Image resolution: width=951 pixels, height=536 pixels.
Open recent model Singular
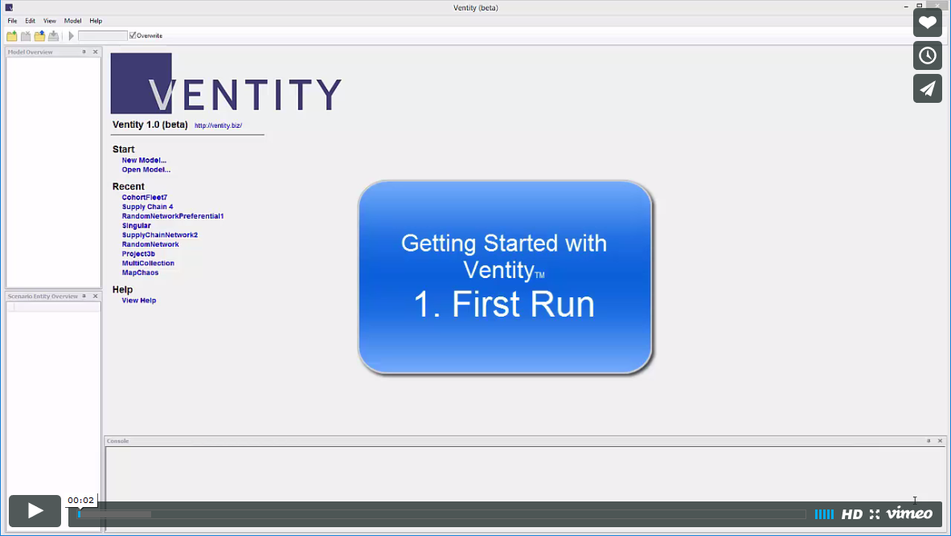[x=137, y=226]
